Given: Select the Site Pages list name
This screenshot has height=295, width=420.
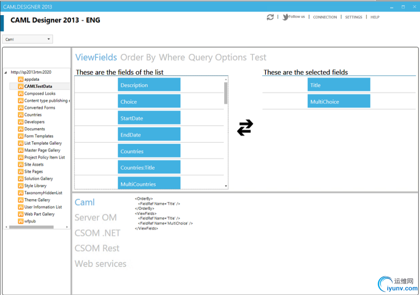Looking at the screenshot, I should (34, 171).
